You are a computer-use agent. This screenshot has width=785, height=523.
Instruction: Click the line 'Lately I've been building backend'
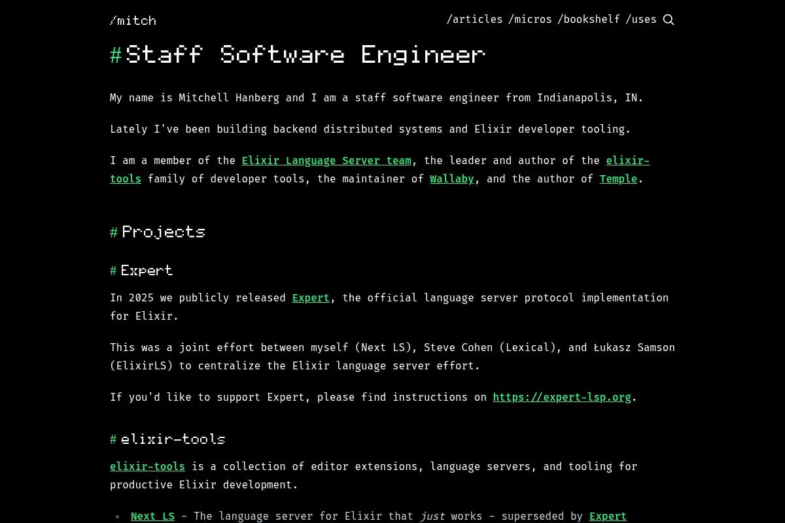(x=214, y=129)
